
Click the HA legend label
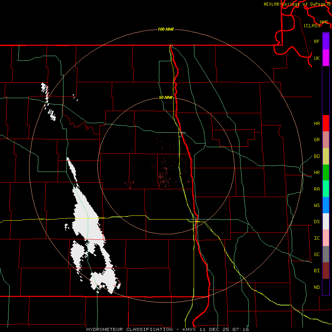coord(317,124)
